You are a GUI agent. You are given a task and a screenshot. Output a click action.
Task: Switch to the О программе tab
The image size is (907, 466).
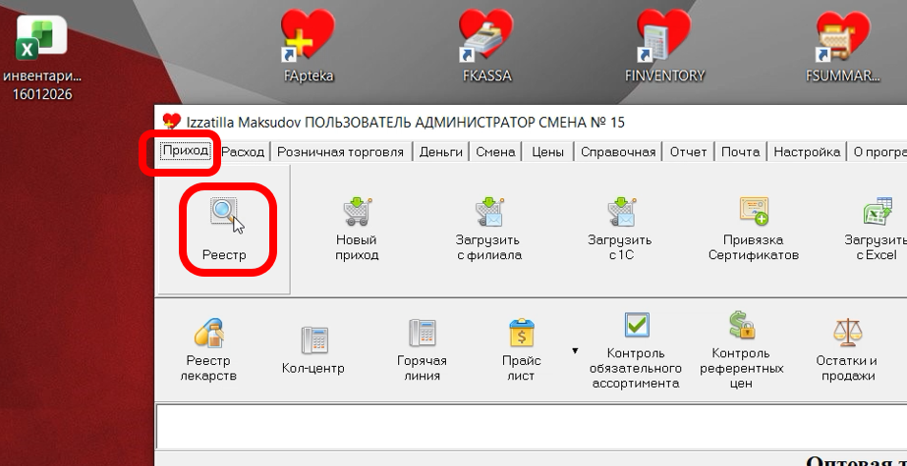[x=879, y=152]
